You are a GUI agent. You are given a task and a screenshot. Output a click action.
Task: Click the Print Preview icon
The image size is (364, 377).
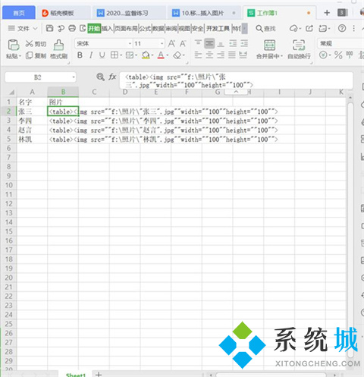[x=83, y=28]
